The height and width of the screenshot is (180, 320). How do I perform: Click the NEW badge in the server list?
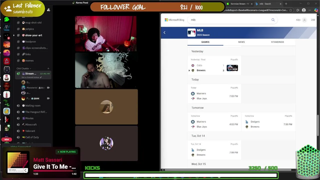[x=7, y=139]
